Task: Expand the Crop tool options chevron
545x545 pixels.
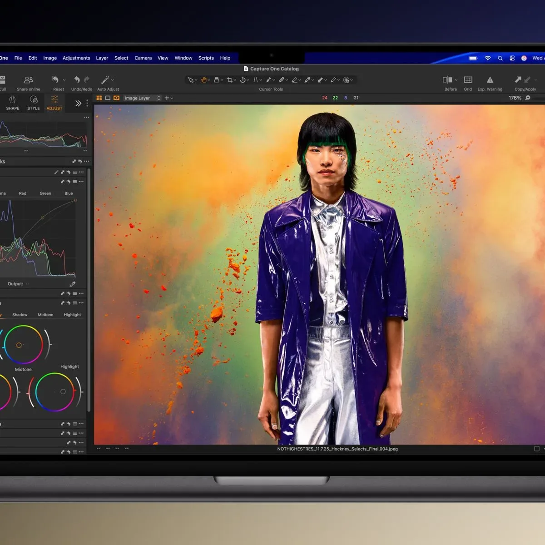Action: coord(235,80)
